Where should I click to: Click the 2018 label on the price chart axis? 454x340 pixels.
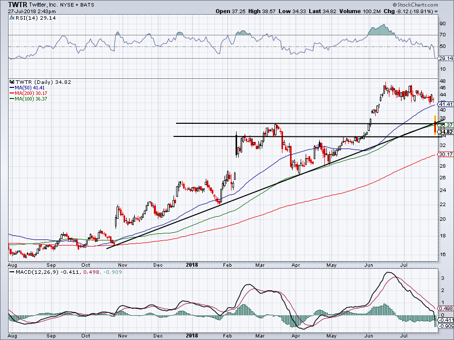click(192, 265)
